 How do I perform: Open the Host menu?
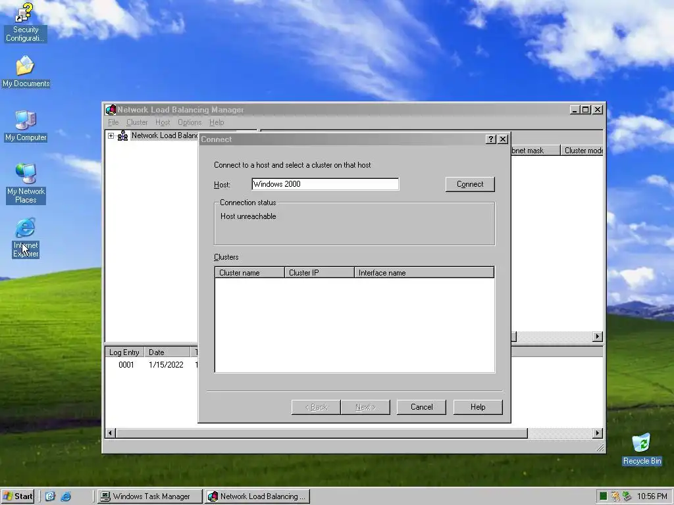pos(163,122)
